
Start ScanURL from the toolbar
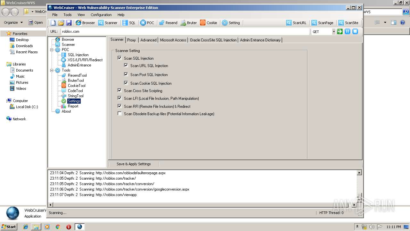click(296, 23)
